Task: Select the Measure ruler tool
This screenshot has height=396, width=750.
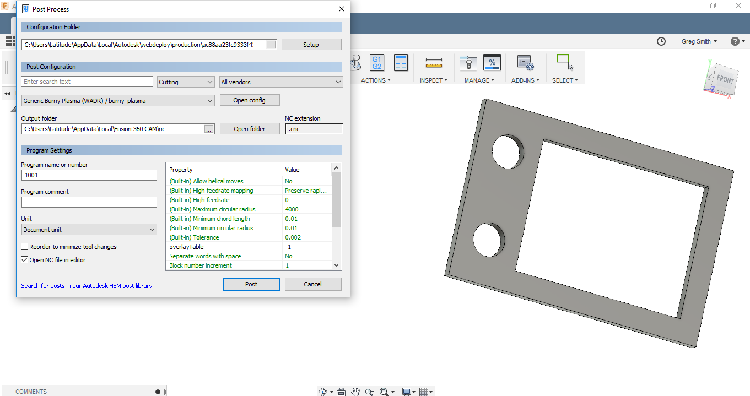Action: [x=434, y=64]
